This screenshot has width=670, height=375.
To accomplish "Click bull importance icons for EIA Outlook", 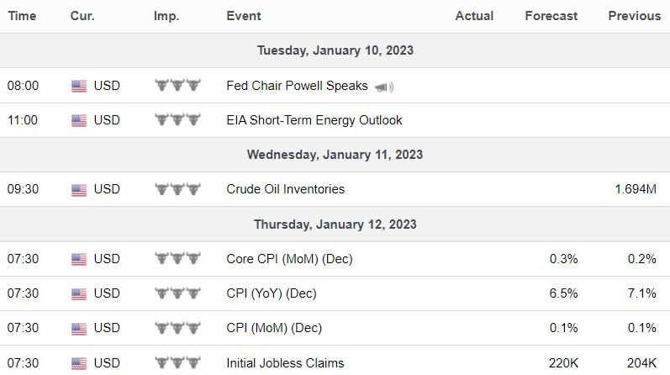I will click(x=179, y=120).
